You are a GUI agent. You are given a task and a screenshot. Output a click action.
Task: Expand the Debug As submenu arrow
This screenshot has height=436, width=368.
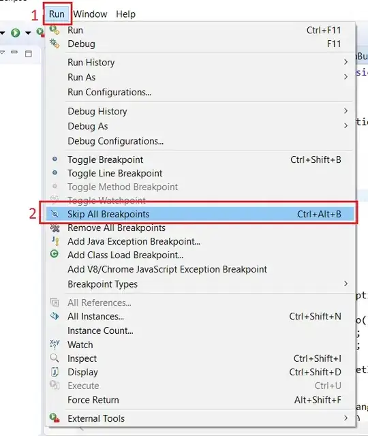[x=346, y=125]
